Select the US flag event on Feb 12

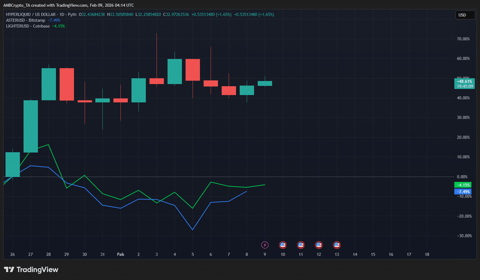click(x=319, y=245)
